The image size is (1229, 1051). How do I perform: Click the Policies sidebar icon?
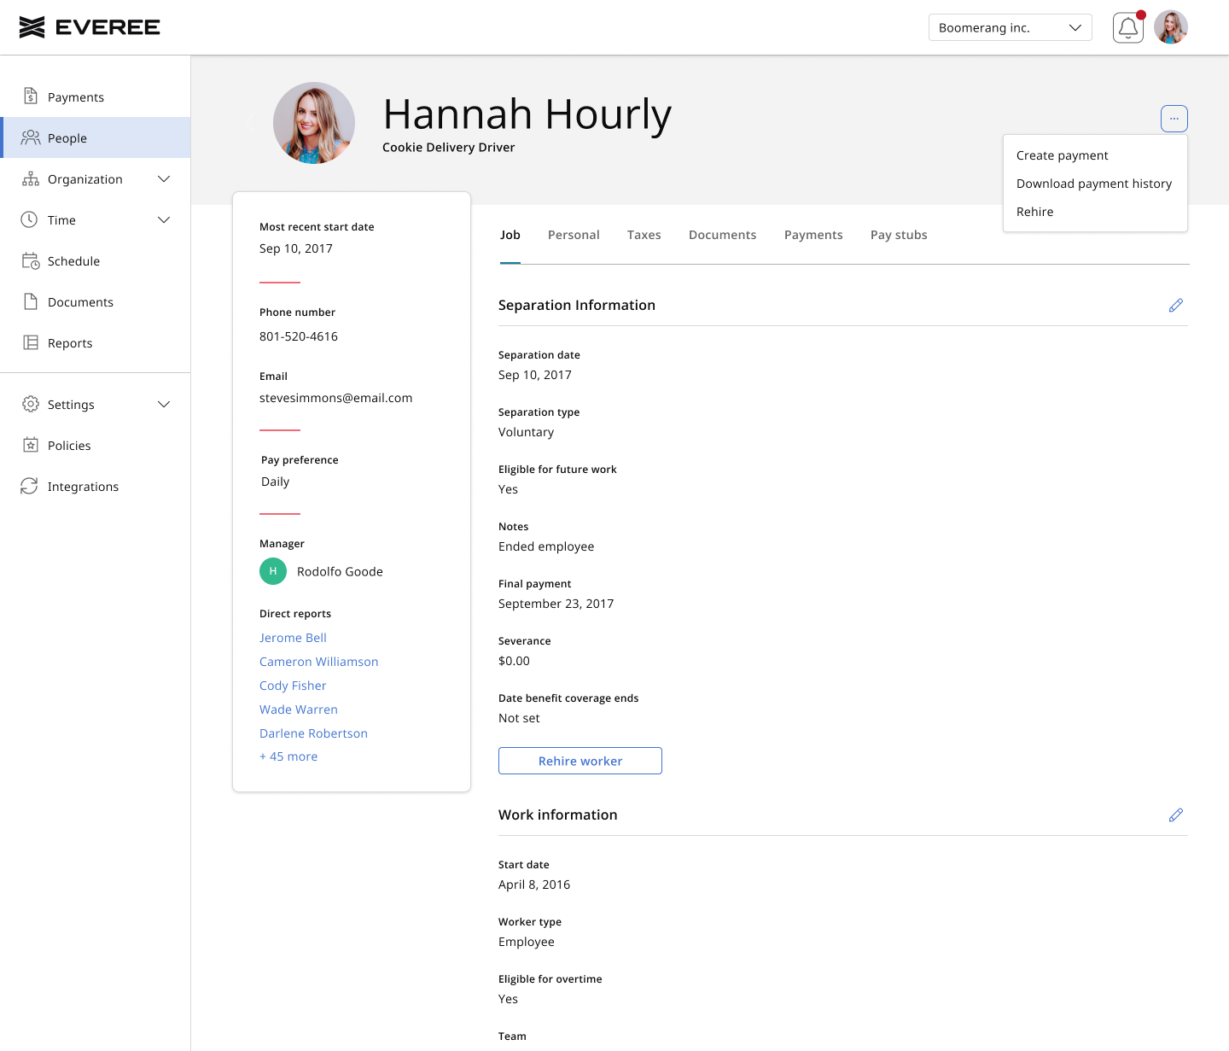click(x=31, y=445)
